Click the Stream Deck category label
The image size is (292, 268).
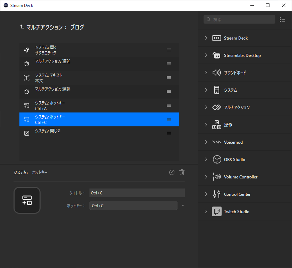click(x=236, y=38)
